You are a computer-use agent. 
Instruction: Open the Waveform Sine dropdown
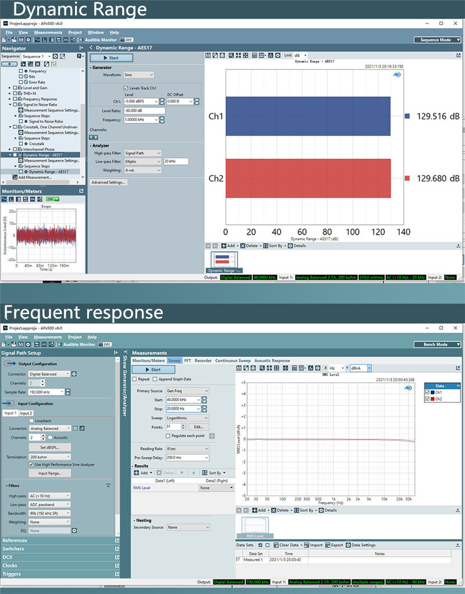pyautogui.click(x=139, y=75)
